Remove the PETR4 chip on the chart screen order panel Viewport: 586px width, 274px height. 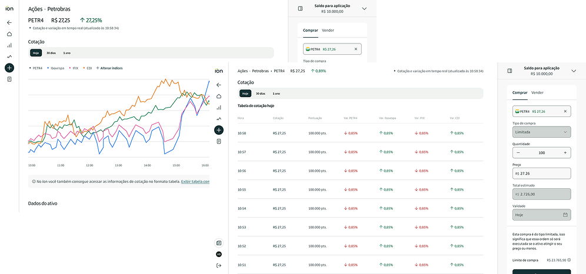tap(356, 49)
